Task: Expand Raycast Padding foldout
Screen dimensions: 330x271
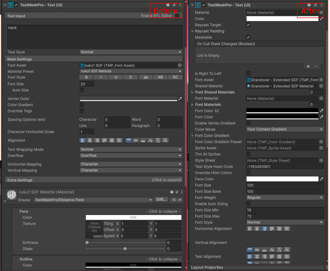Action: click(x=193, y=31)
